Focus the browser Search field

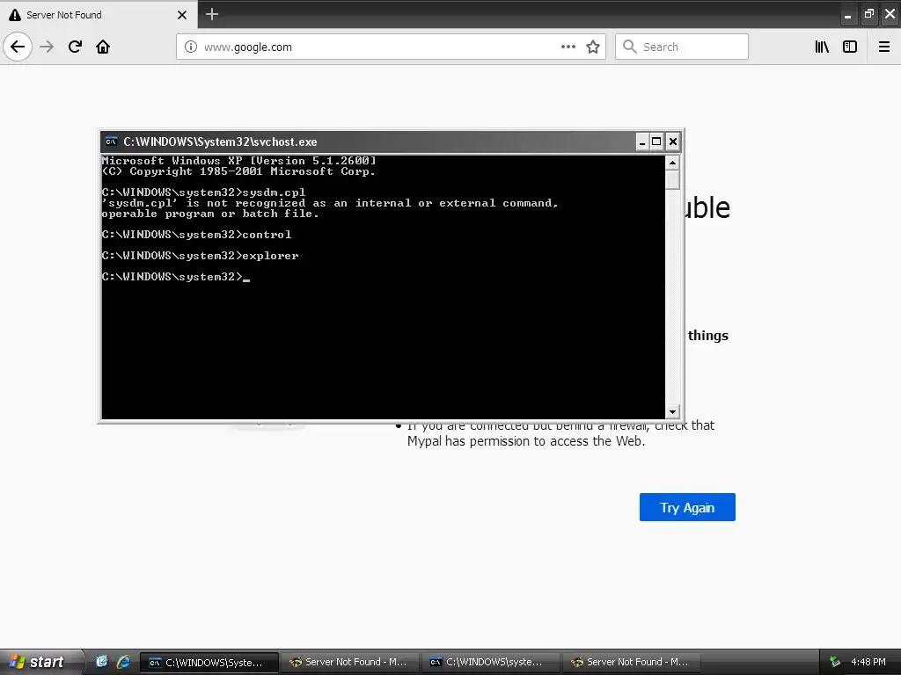pos(682,47)
